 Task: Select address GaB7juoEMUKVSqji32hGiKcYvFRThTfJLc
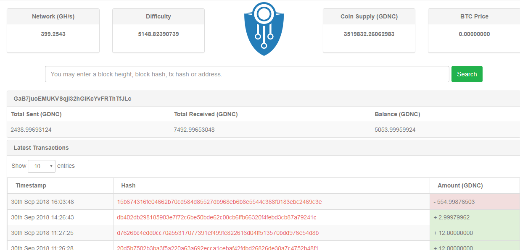[72, 99]
